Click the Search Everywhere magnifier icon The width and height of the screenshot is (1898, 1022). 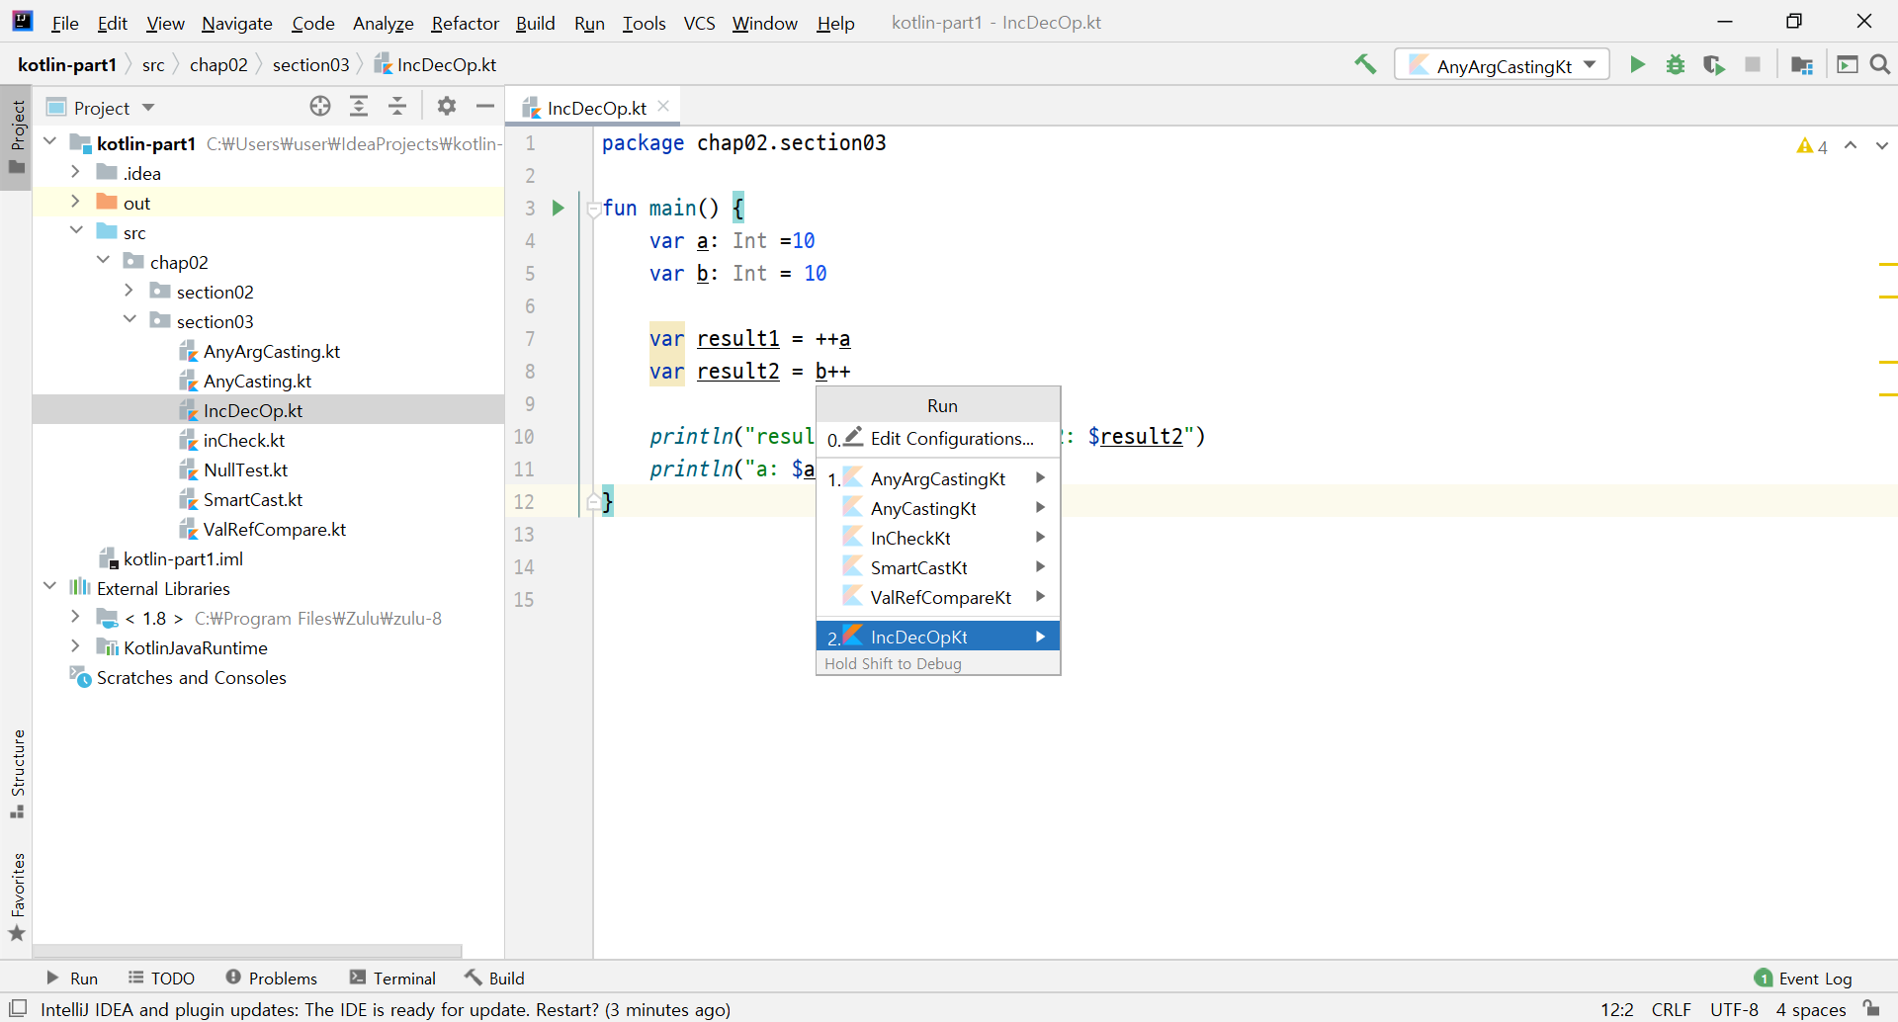tap(1880, 65)
